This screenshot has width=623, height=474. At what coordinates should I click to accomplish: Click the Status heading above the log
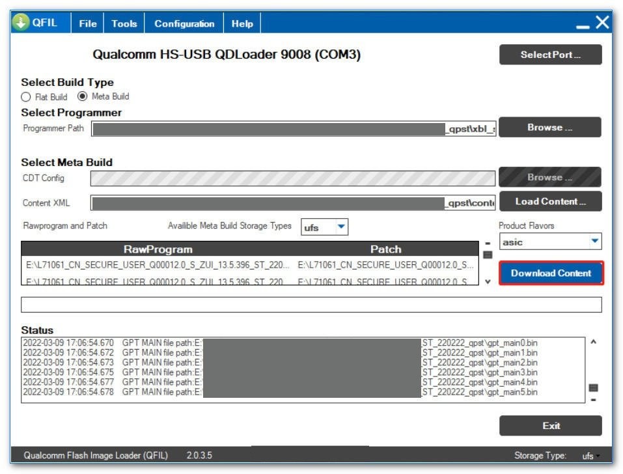pos(37,330)
